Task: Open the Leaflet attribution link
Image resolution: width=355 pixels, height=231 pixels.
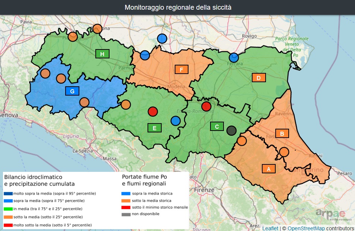Action: [x=270, y=228]
